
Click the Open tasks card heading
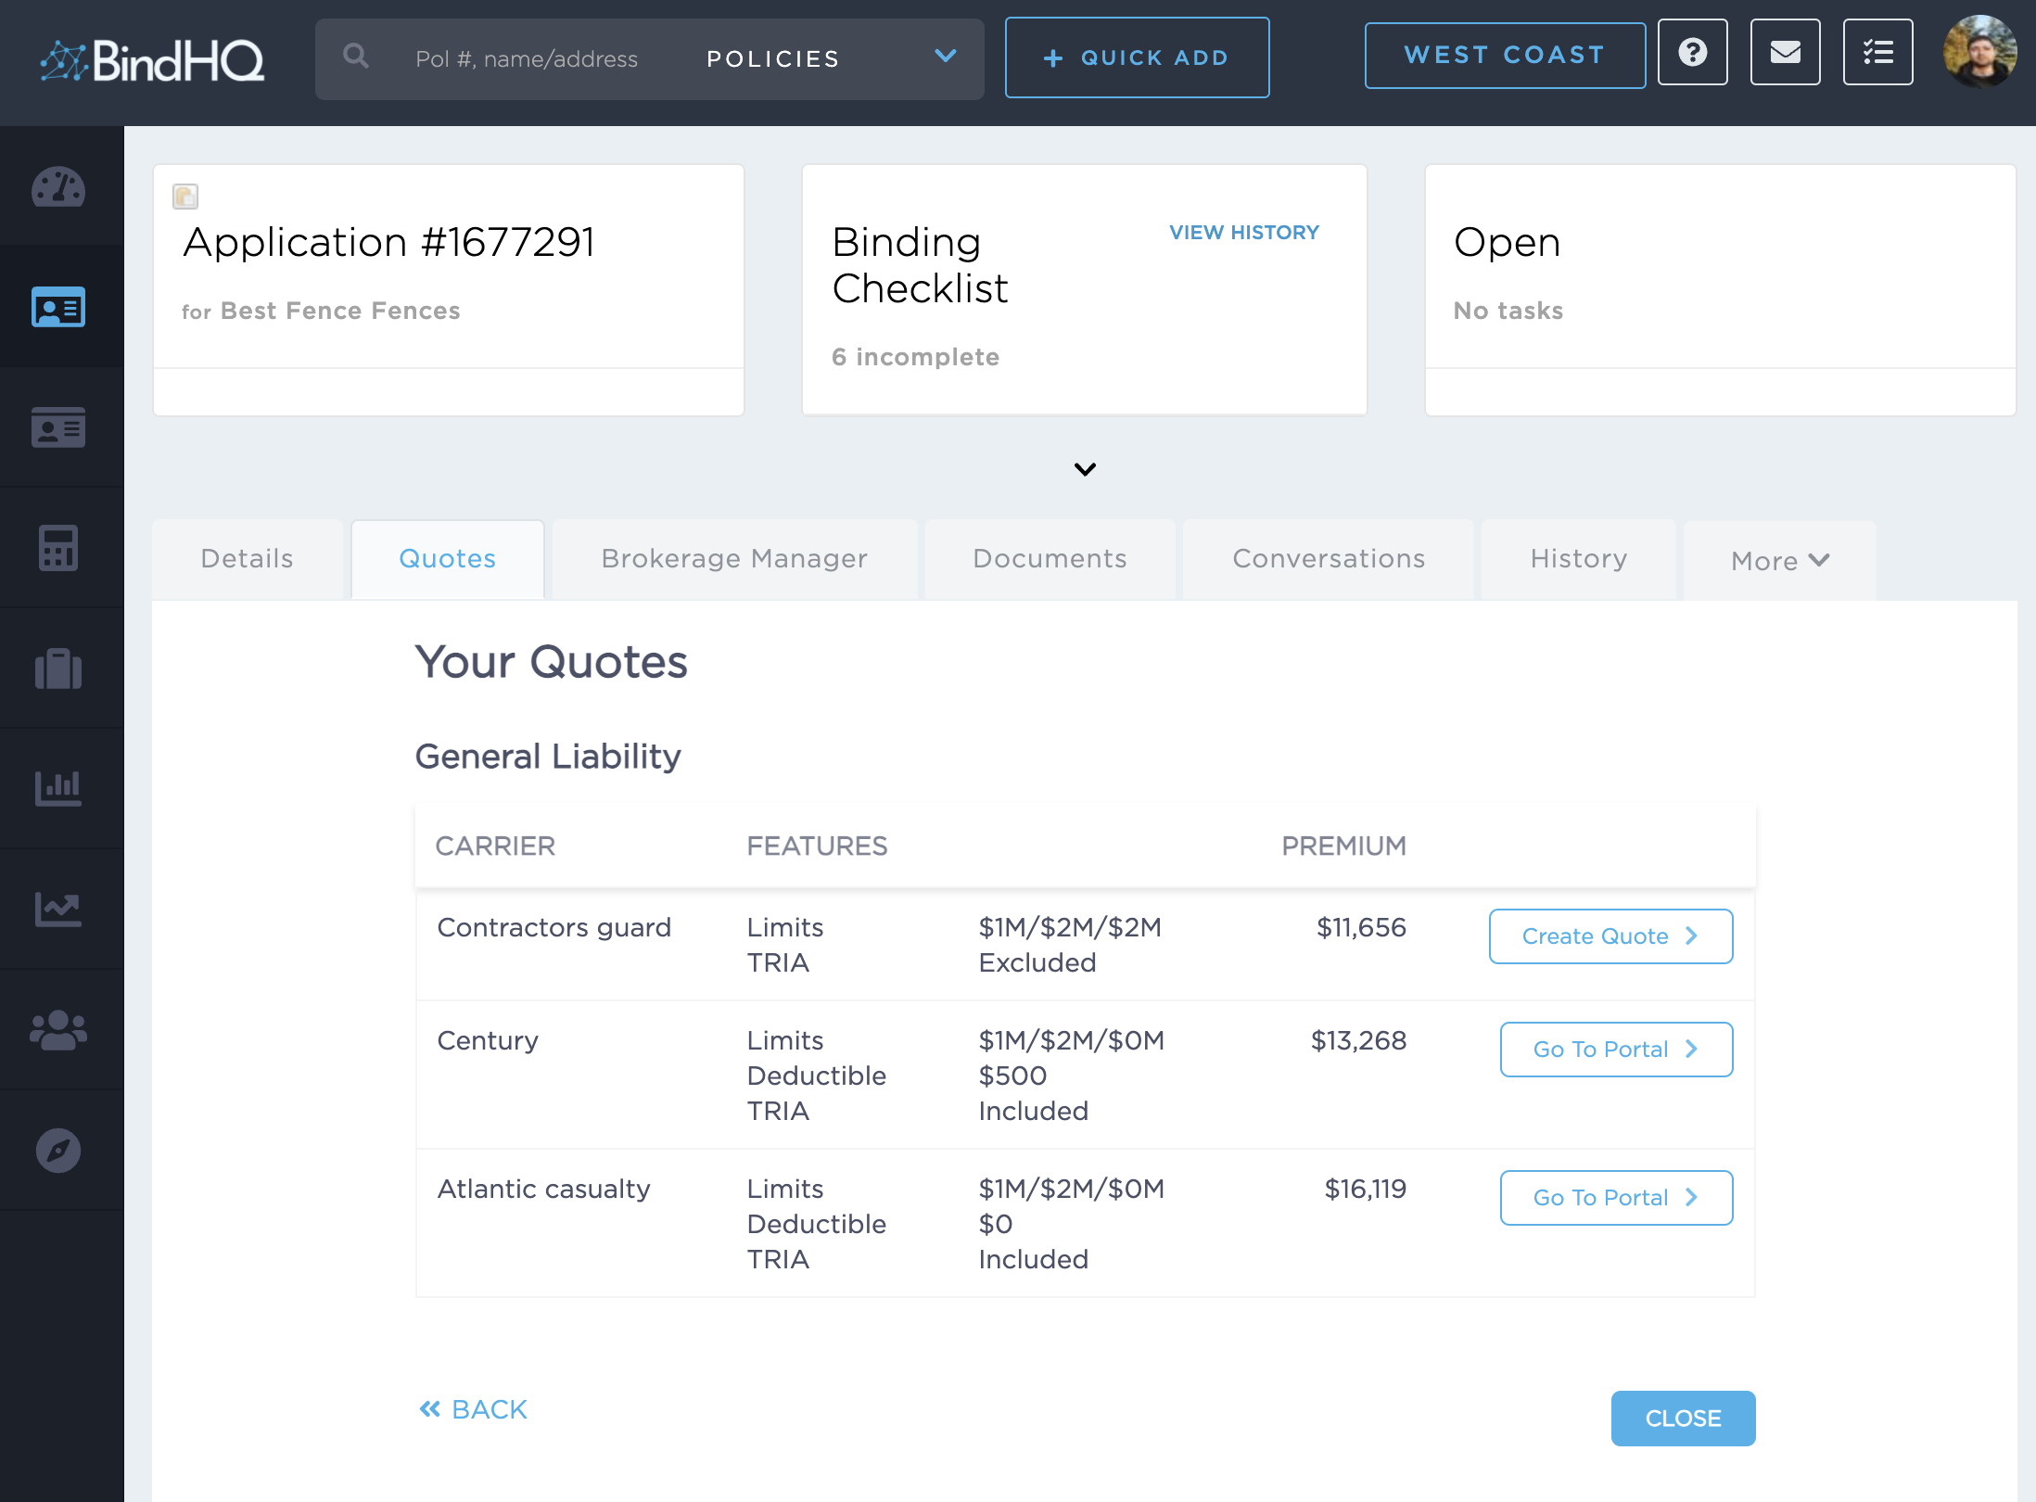point(1508,243)
